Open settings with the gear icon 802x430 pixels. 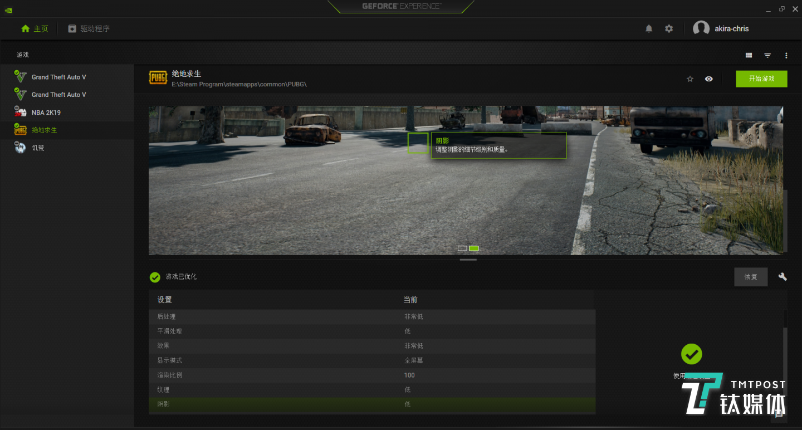point(669,28)
